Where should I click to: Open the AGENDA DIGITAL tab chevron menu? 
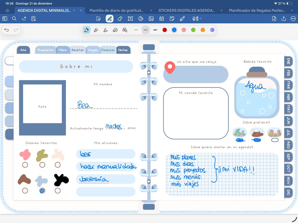click(74, 10)
